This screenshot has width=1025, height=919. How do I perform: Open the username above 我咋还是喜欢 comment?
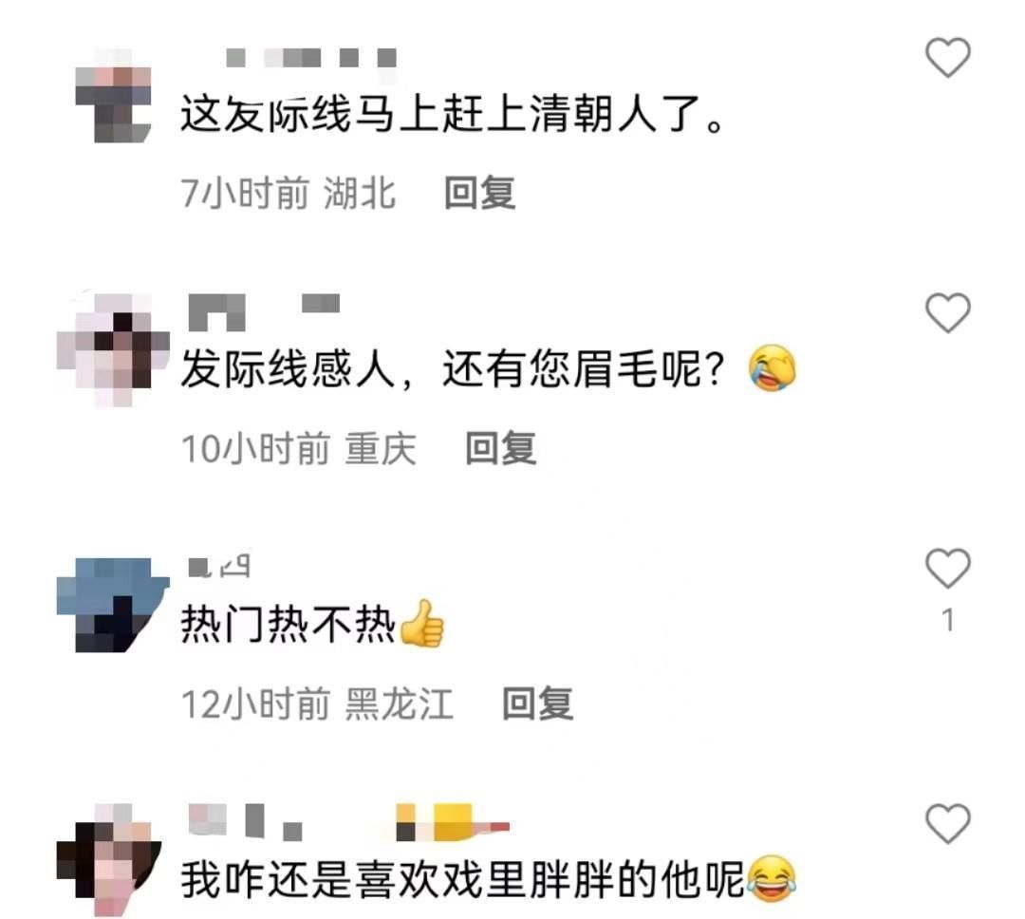point(349,821)
